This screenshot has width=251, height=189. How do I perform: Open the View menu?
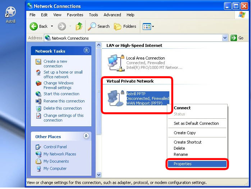coord(57,15)
